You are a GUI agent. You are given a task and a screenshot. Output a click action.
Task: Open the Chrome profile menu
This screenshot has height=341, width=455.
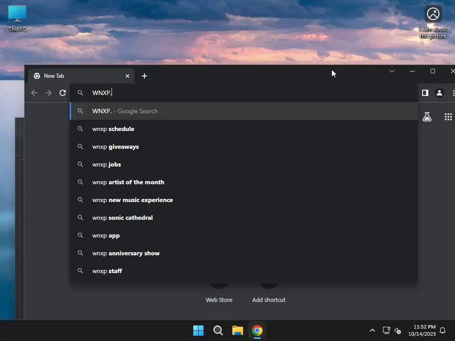439,93
